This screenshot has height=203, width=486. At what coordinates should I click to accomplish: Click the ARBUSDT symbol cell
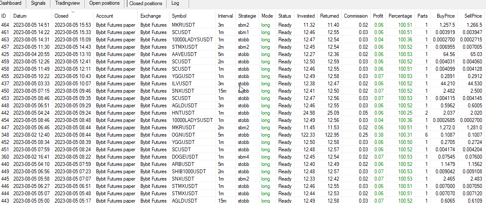click(183, 164)
